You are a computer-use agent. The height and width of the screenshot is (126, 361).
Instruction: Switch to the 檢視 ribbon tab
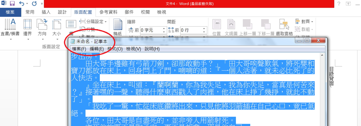[x=161, y=12]
